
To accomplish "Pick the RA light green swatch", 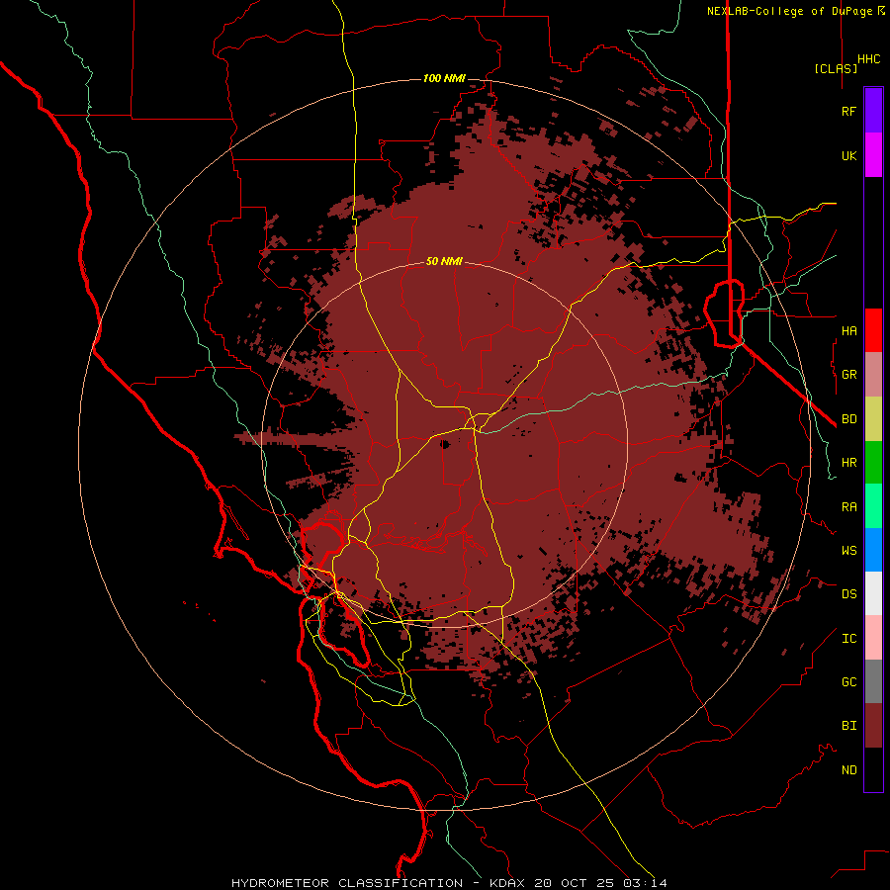I will coord(873,506).
